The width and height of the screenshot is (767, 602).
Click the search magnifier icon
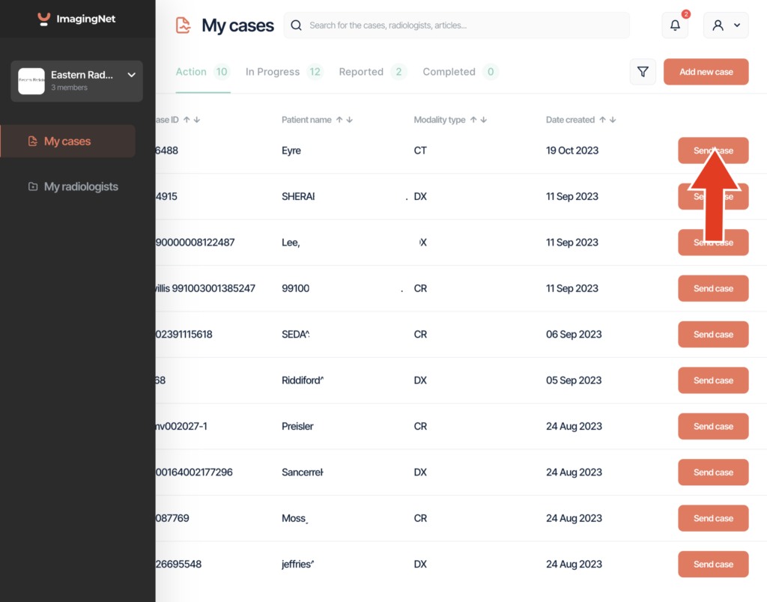pos(297,25)
